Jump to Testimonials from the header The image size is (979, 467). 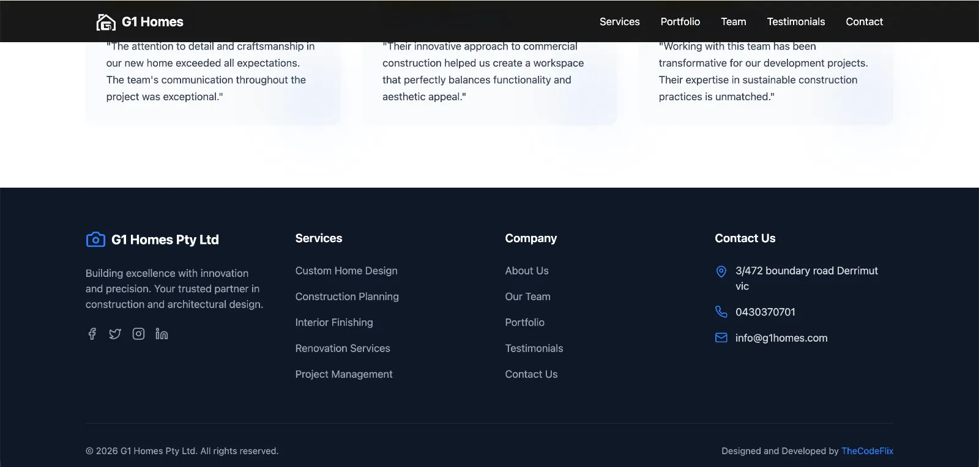[795, 22]
